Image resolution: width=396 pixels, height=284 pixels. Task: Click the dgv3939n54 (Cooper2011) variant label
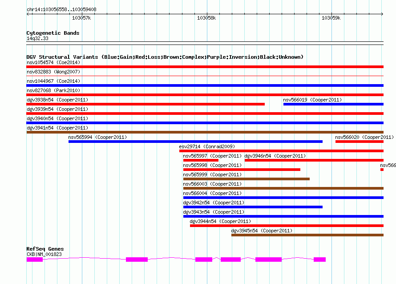tap(57, 109)
